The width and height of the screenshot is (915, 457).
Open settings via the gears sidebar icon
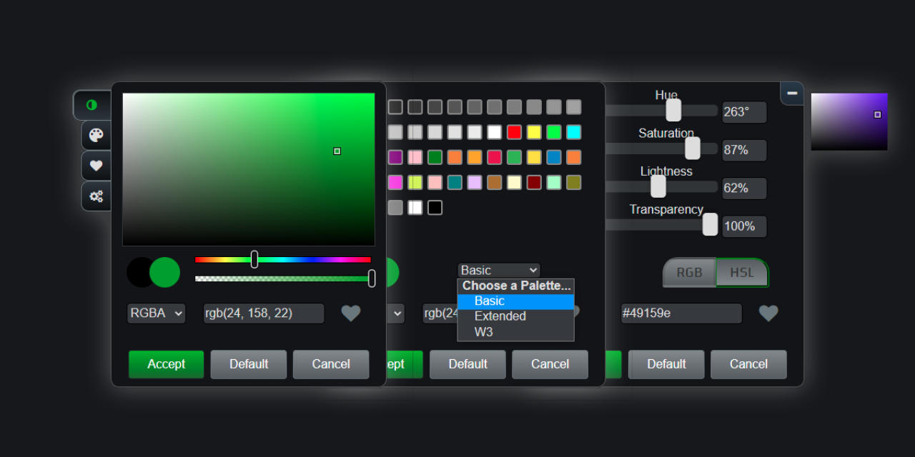(96, 196)
